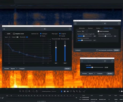Select Dialogue under Optimize for

[x=41, y=34]
